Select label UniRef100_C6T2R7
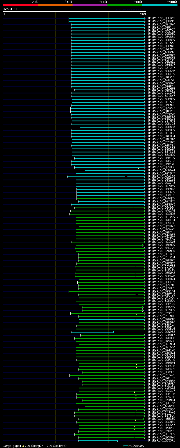Viewport: 180px width, 448px height. click(x=161, y=68)
